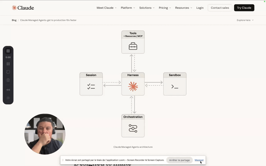Click the Loom rewind icon
Image resolution: width=266 pixels, height=166 pixels.
[8, 90]
